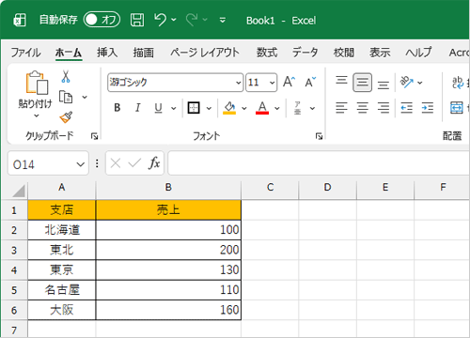Image resolution: width=470 pixels, height=338 pixels.
Task: Click the Excel app icon in title bar
Action: [x=20, y=21]
